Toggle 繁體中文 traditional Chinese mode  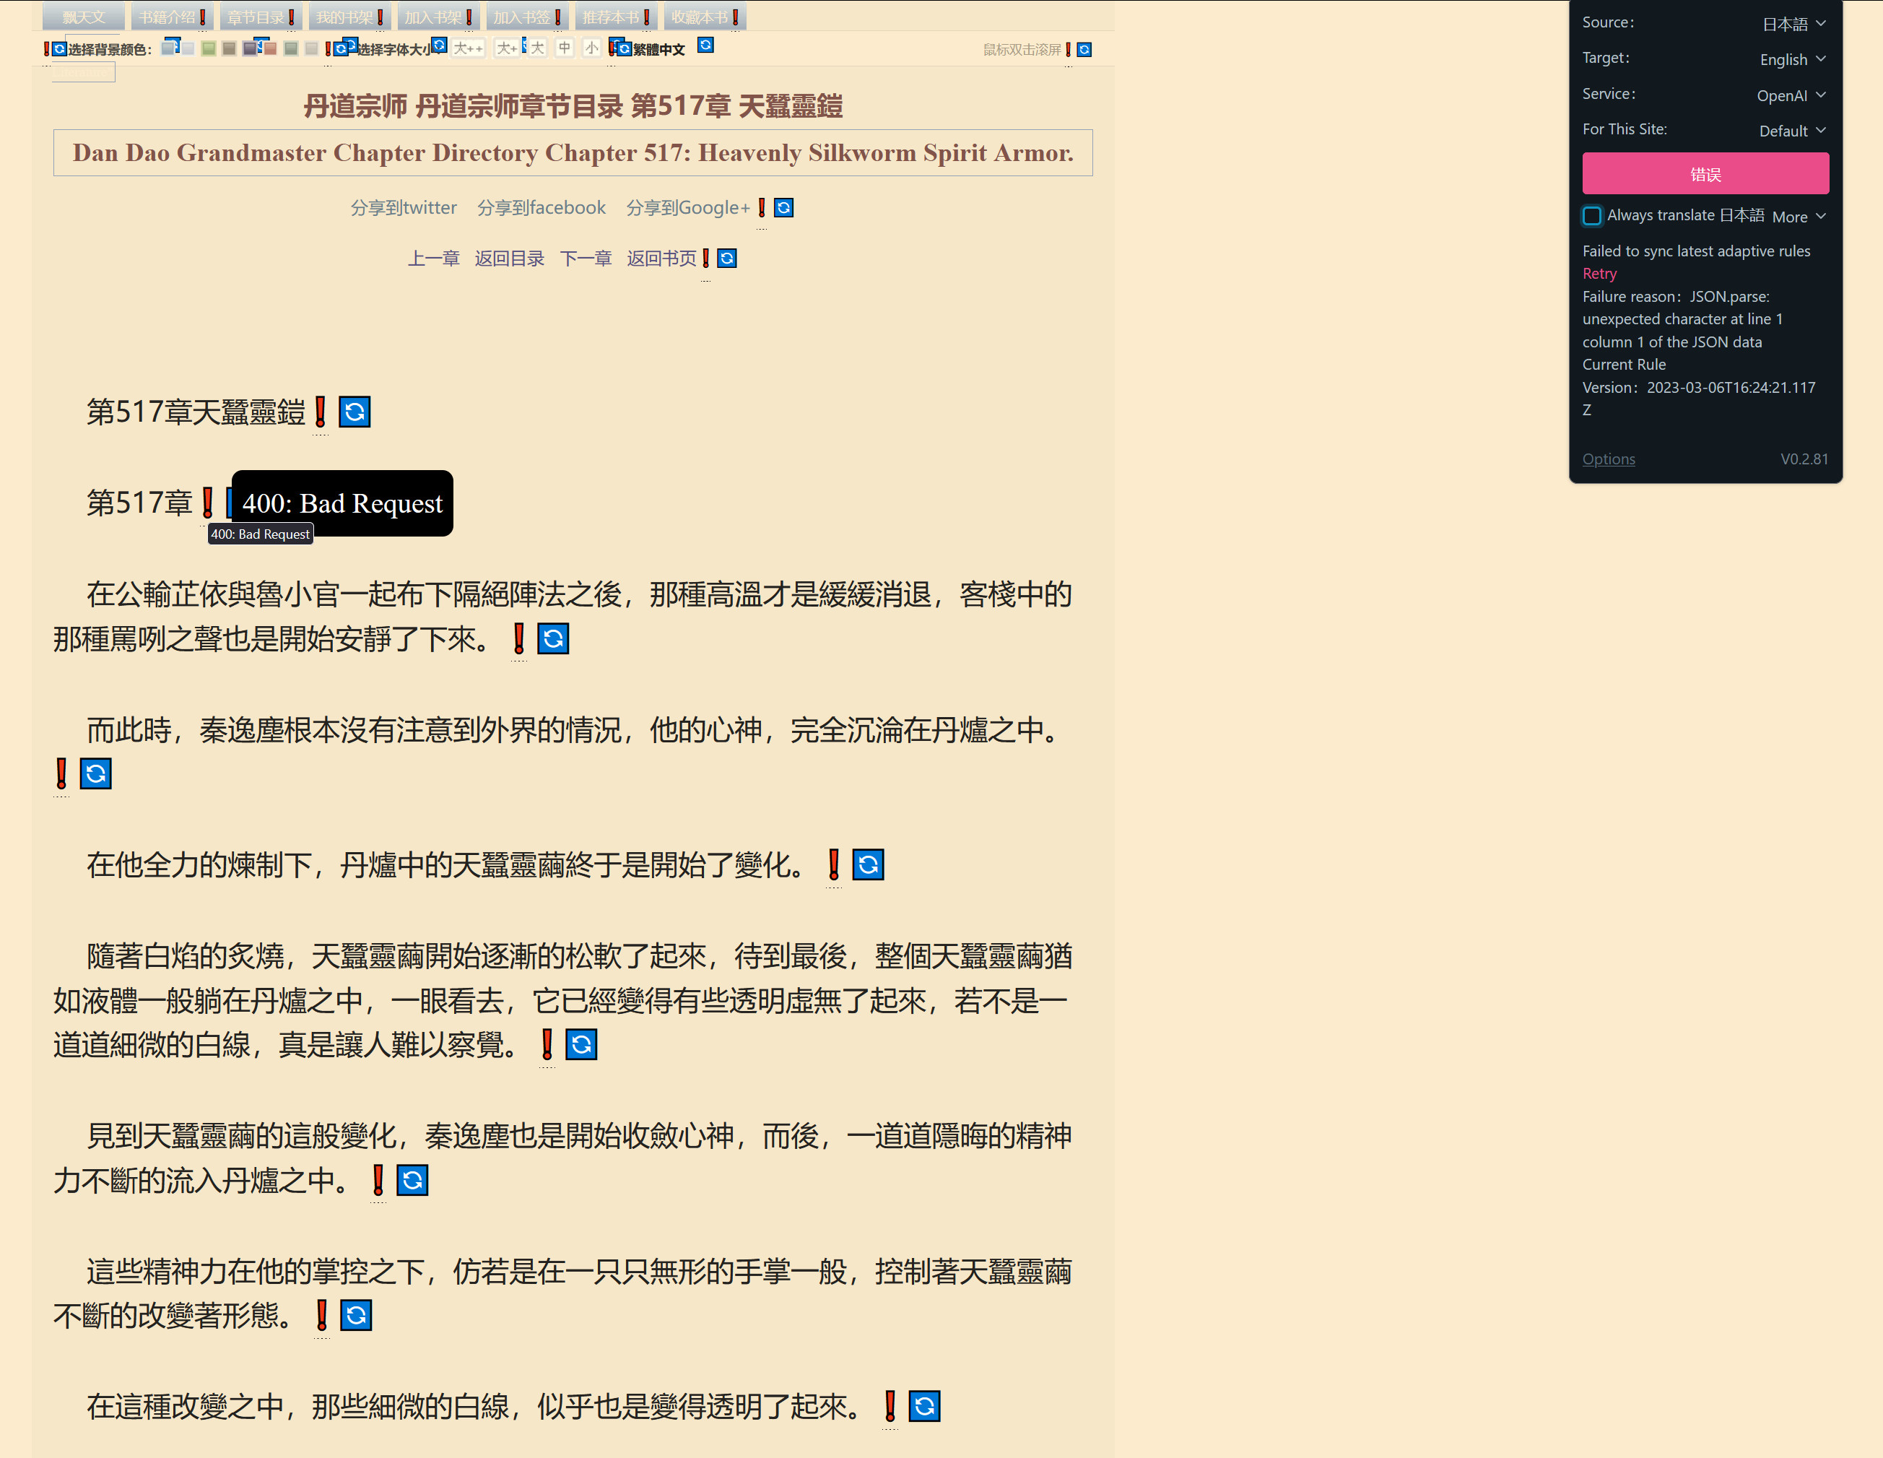[x=657, y=49]
